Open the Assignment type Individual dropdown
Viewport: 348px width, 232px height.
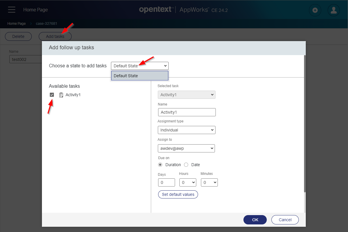pyautogui.click(x=186, y=130)
